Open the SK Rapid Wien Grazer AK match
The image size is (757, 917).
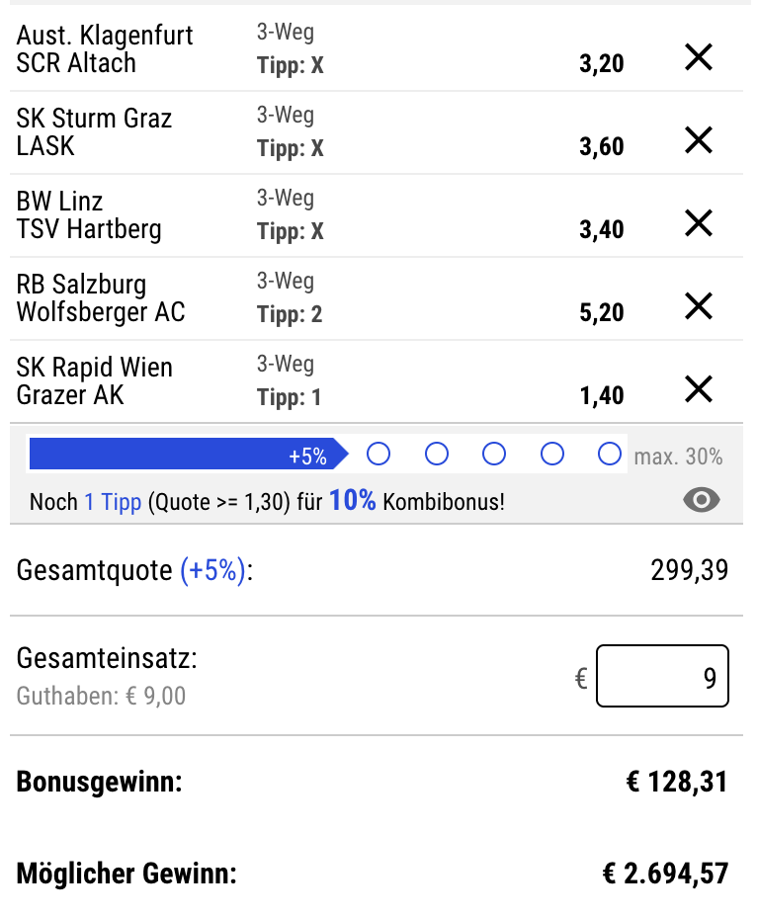[95, 381]
